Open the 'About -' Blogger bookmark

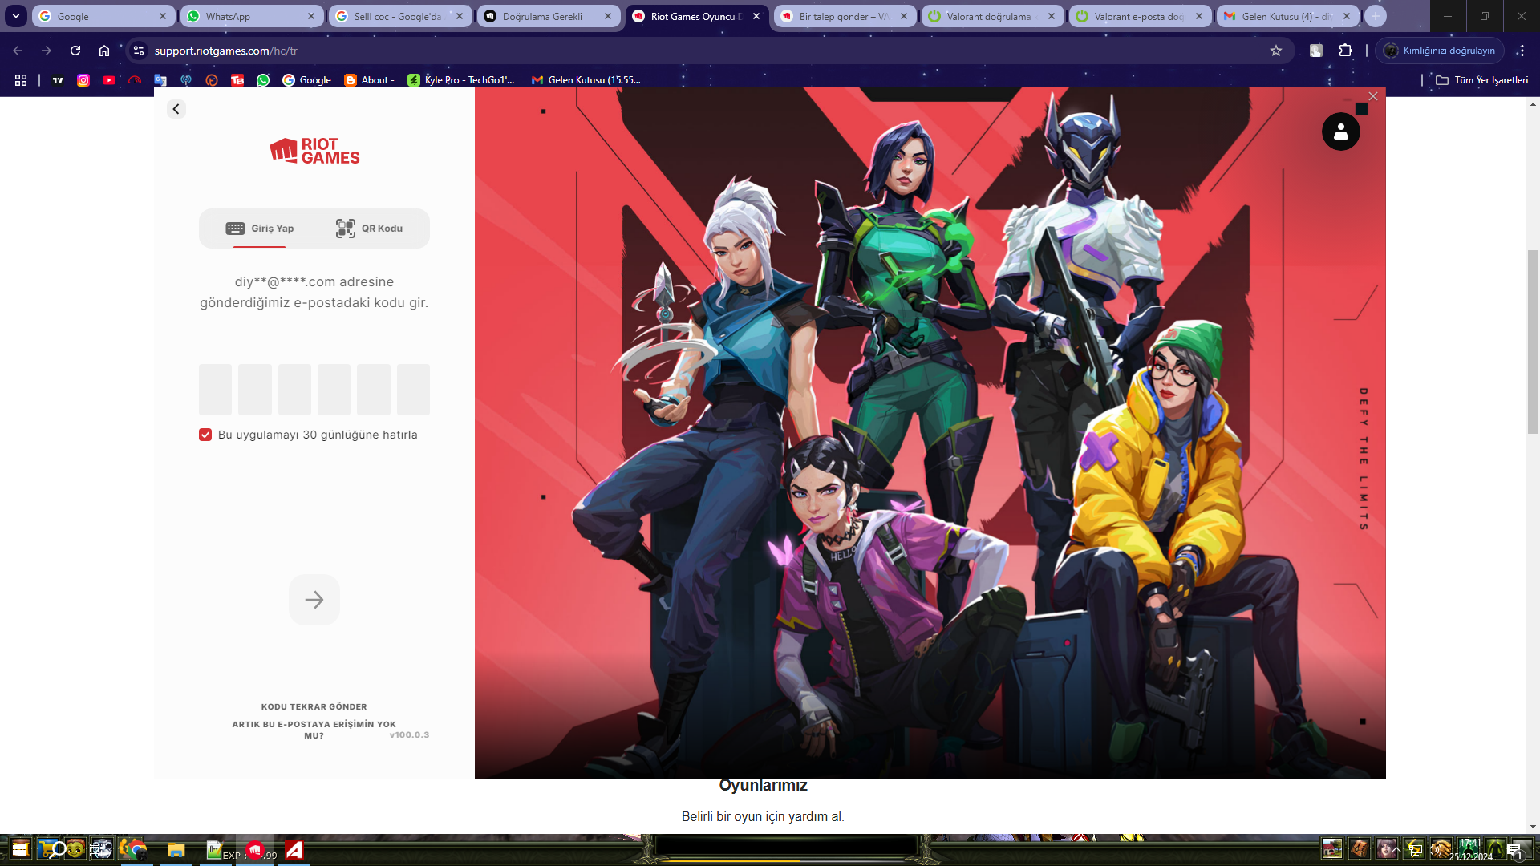tap(369, 80)
